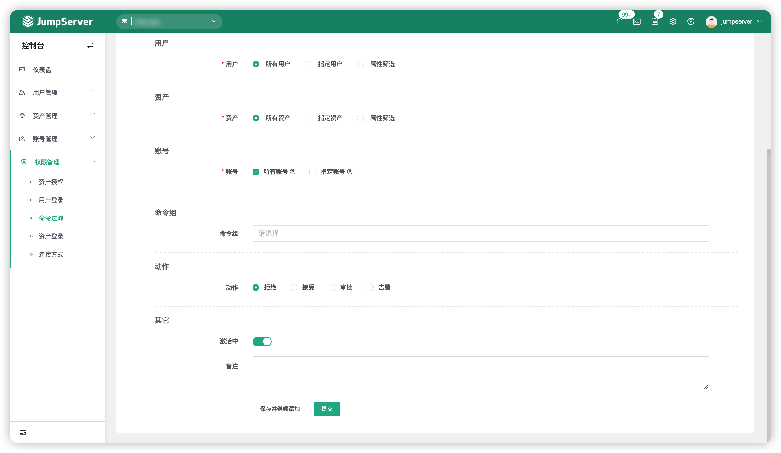The height and width of the screenshot is (453, 781).
Task: Open the 资产授权 menu item
Action: [51, 182]
